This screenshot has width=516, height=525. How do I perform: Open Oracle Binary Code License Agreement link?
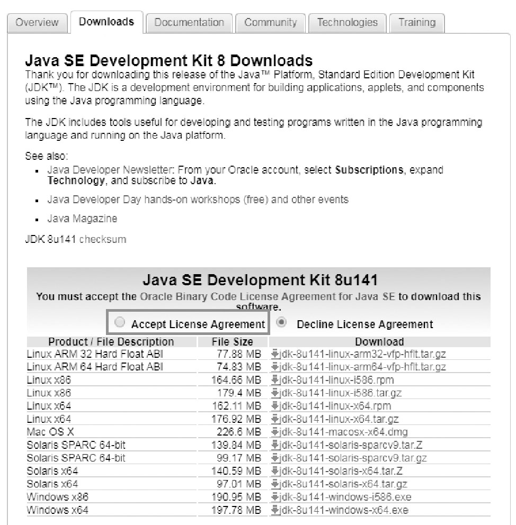point(268,297)
